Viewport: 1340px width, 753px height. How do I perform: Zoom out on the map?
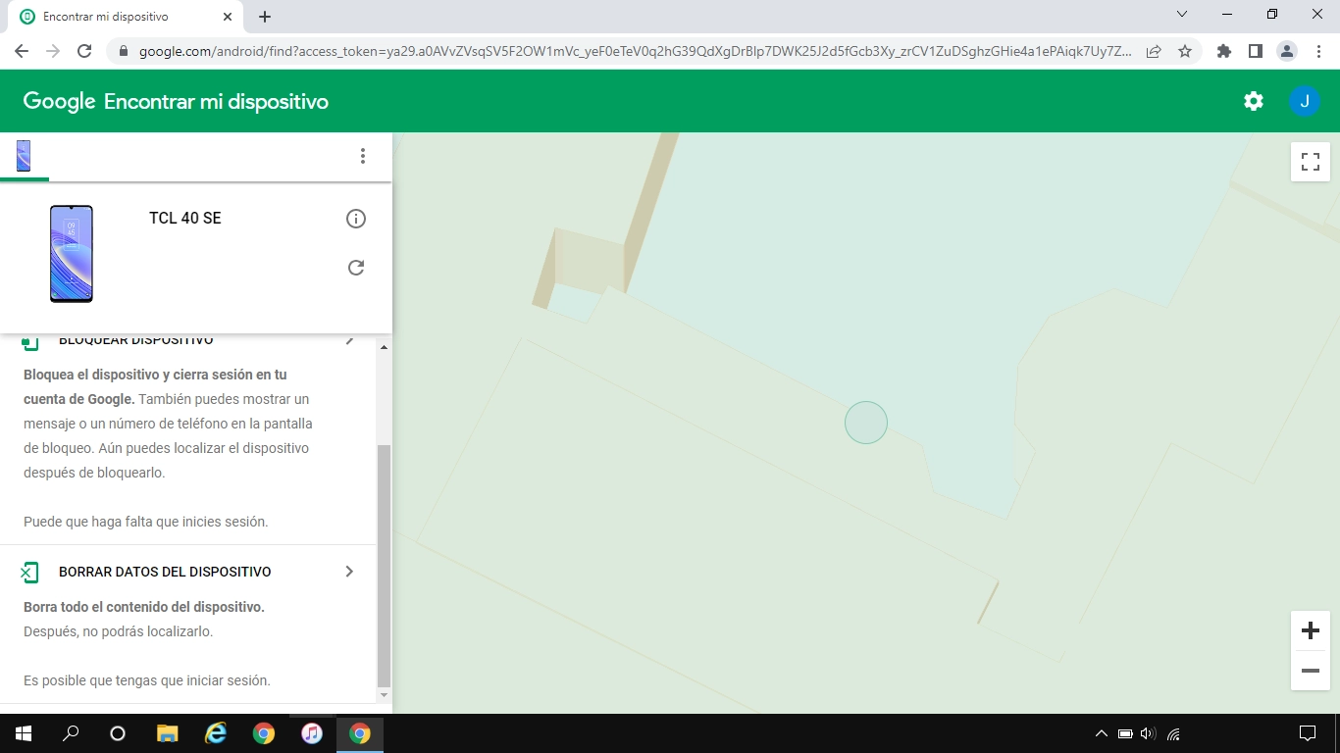pyautogui.click(x=1310, y=671)
